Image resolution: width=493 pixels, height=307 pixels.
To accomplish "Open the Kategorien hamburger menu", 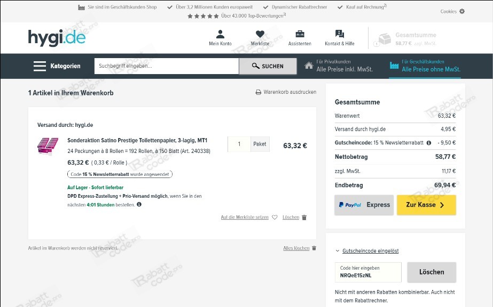I will pos(57,66).
